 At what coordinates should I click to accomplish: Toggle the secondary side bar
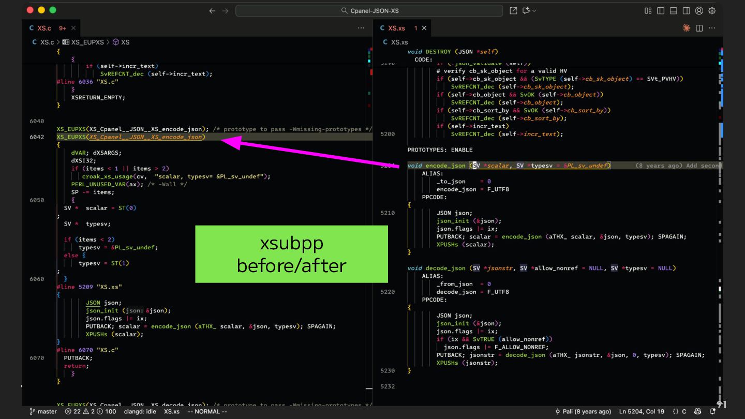click(x=686, y=11)
